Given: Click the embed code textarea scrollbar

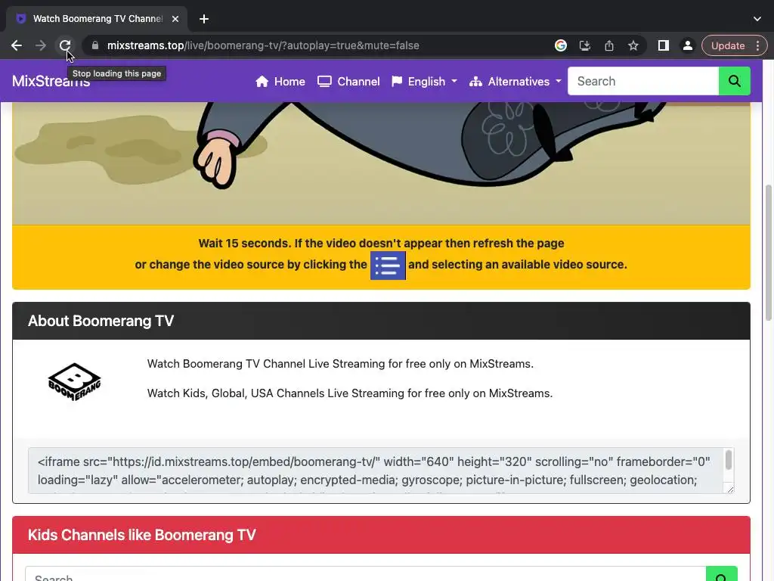Looking at the screenshot, I should [x=729, y=460].
